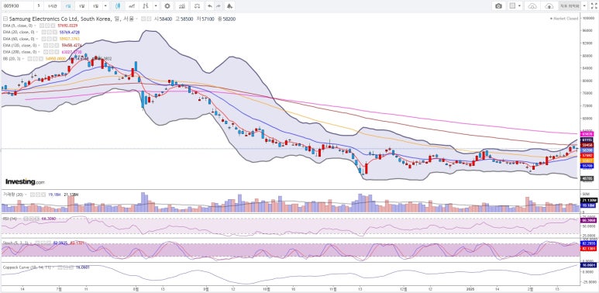Open EMA (5, close, 0) dropdown arrow
This screenshot has height=293, width=599.
point(35,26)
